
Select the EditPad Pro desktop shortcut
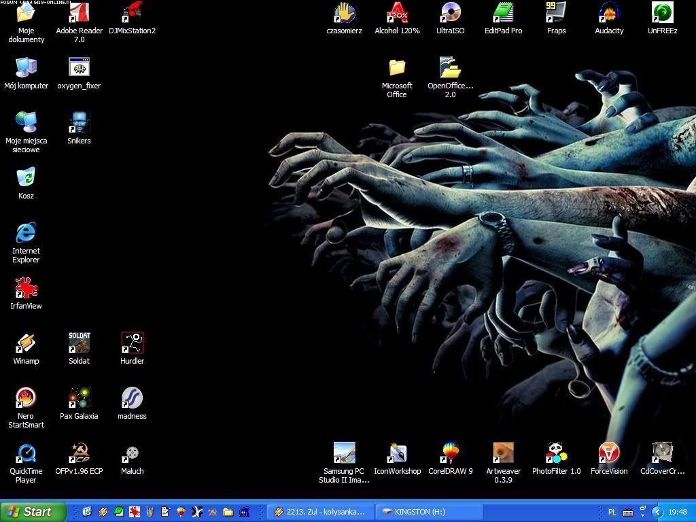[x=504, y=18]
